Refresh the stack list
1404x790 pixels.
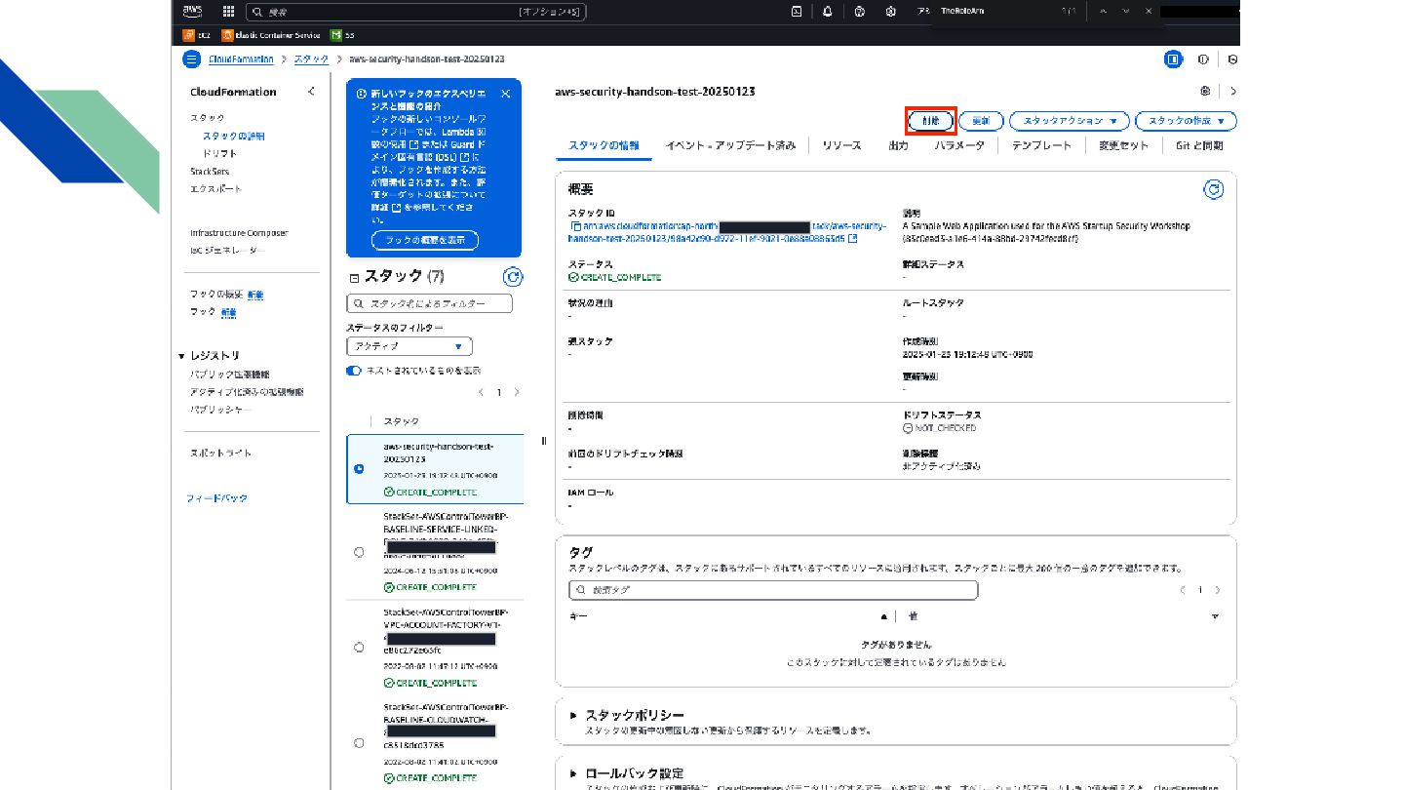(513, 277)
